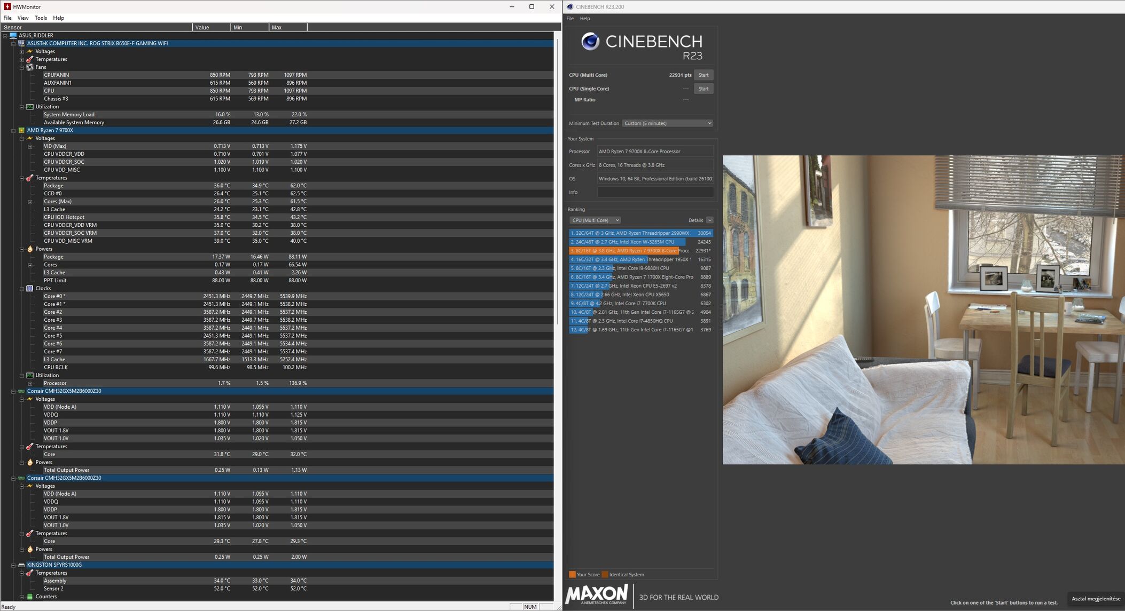Select the Threadripper 2990WX ranking row
Image resolution: width=1125 pixels, height=611 pixels.
641,233
